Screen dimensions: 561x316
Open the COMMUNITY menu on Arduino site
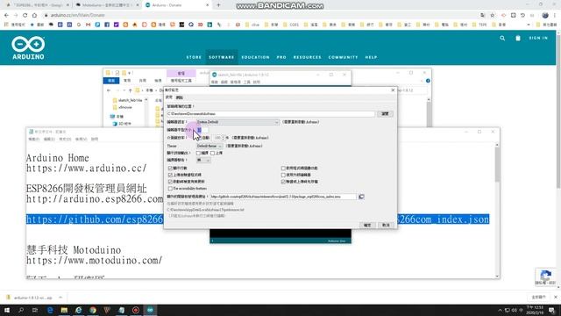[343, 57]
